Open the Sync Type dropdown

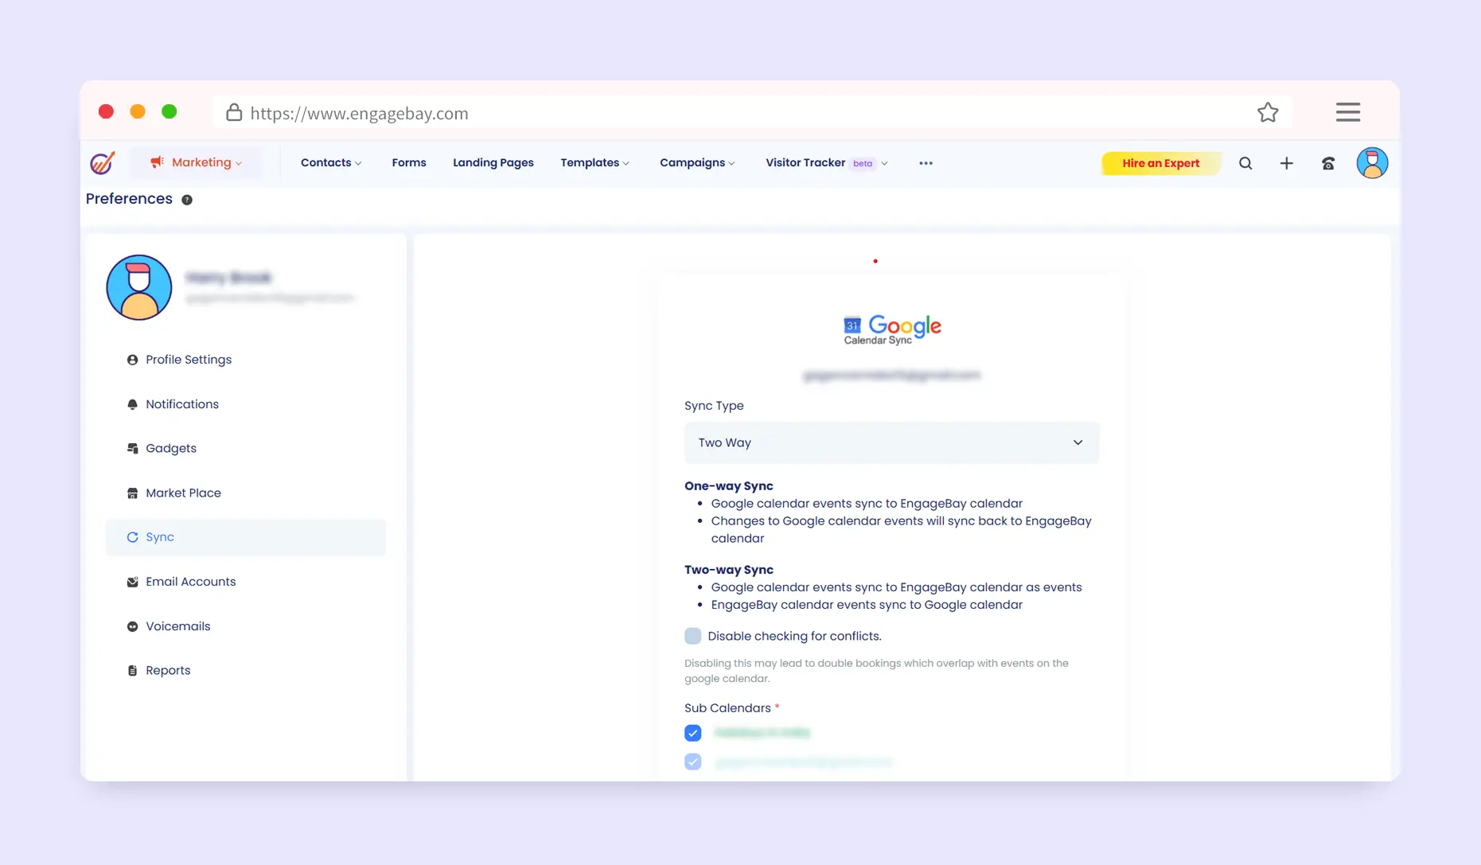891,442
